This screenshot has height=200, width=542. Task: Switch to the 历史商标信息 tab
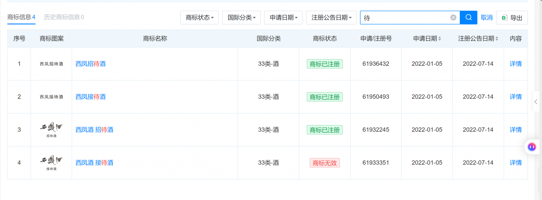coord(64,17)
